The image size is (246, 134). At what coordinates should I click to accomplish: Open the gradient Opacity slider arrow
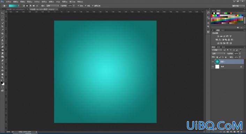pos(74,6)
